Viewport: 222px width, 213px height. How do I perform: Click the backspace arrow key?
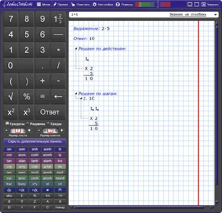pos(58,96)
